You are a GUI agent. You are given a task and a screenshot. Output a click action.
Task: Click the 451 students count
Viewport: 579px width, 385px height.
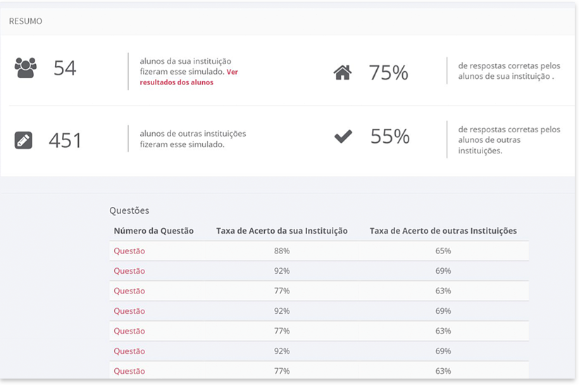pos(65,141)
